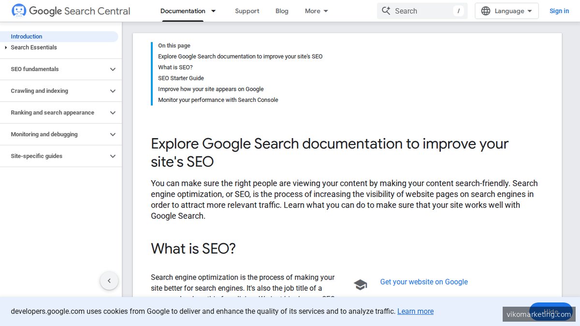The width and height of the screenshot is (580, 326).
Task: Open the Search Essentials tree item
Action: tap(33, 47)
